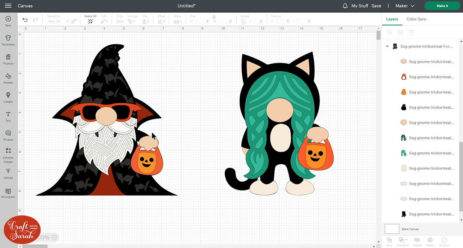Viewport: 463px width, 248px height.
Task: Collapse the Svg-gnome-trickortreat layer group
Action: 387,46
